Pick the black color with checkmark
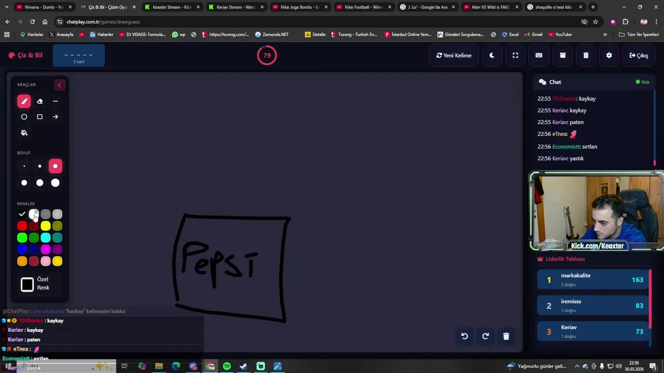Image resolution: width=664 pixels, height=373 pixels. (22, 214)
